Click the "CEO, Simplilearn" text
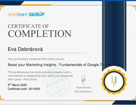The height and width of the screenshot is (105, 136). (x=83, y=92)
